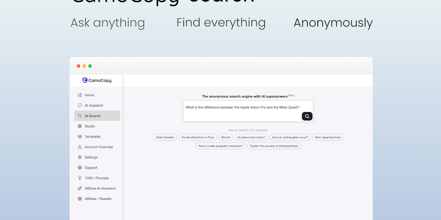The height and width of the screenshot is (220, 441).
Task: Click the Affiliate AI-Assistent rocket icon
Action: pyautogui.click(x=80, y=189)
